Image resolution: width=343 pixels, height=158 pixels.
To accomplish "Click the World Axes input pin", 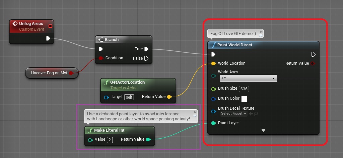I will (x=213, y=76).
